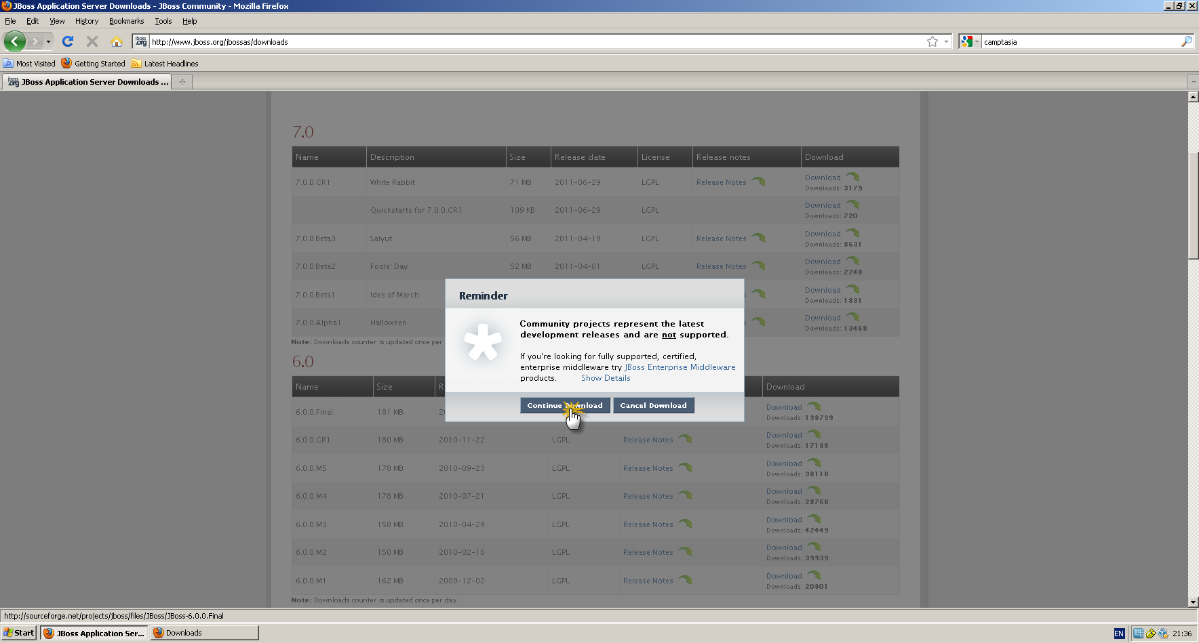
Task: Open a new browser tab
Action: tap(182, 81)
